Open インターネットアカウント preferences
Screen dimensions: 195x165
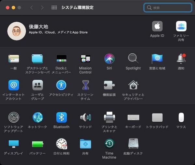point(14,85)
